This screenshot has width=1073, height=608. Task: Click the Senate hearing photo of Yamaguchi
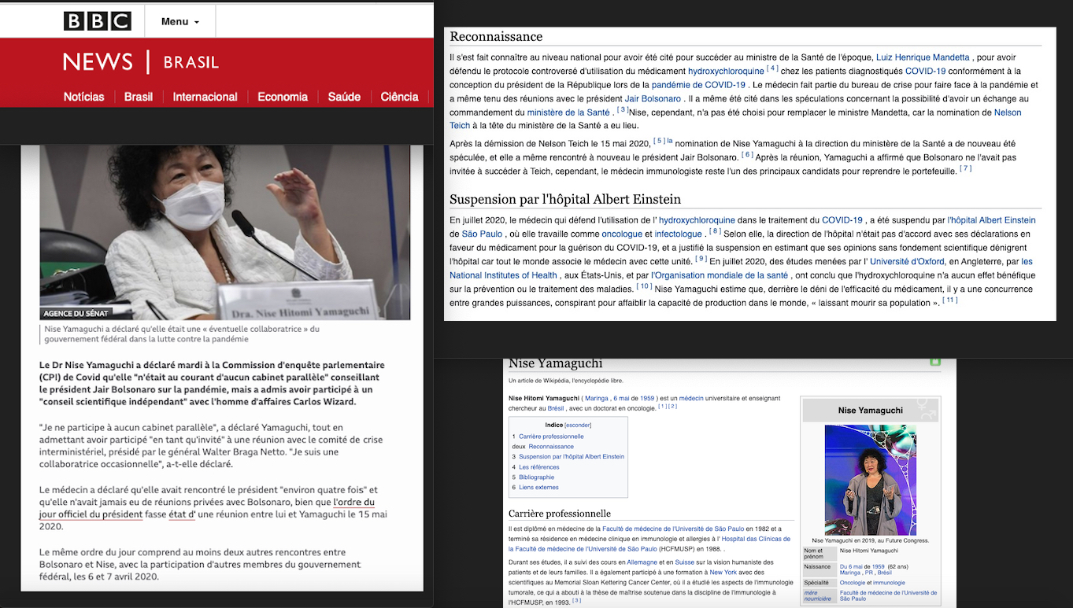(x=225, y=232)
